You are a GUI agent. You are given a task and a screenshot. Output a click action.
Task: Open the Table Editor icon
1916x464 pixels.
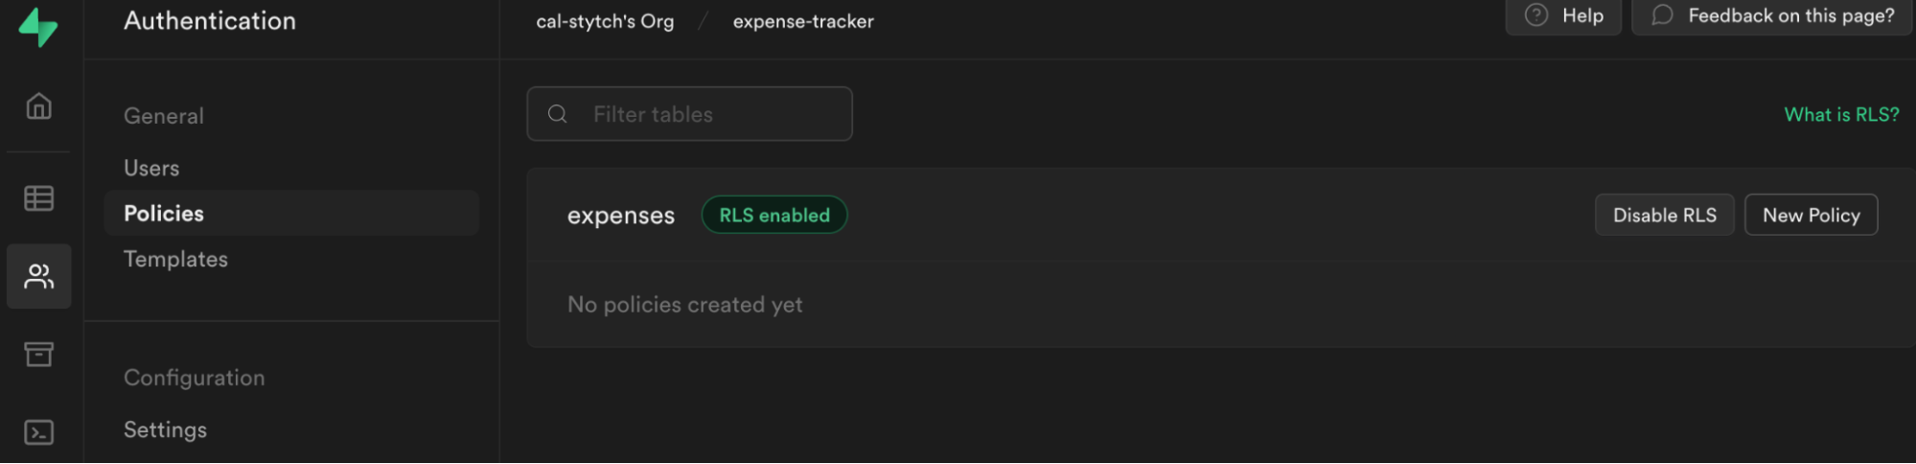(38, 198)
